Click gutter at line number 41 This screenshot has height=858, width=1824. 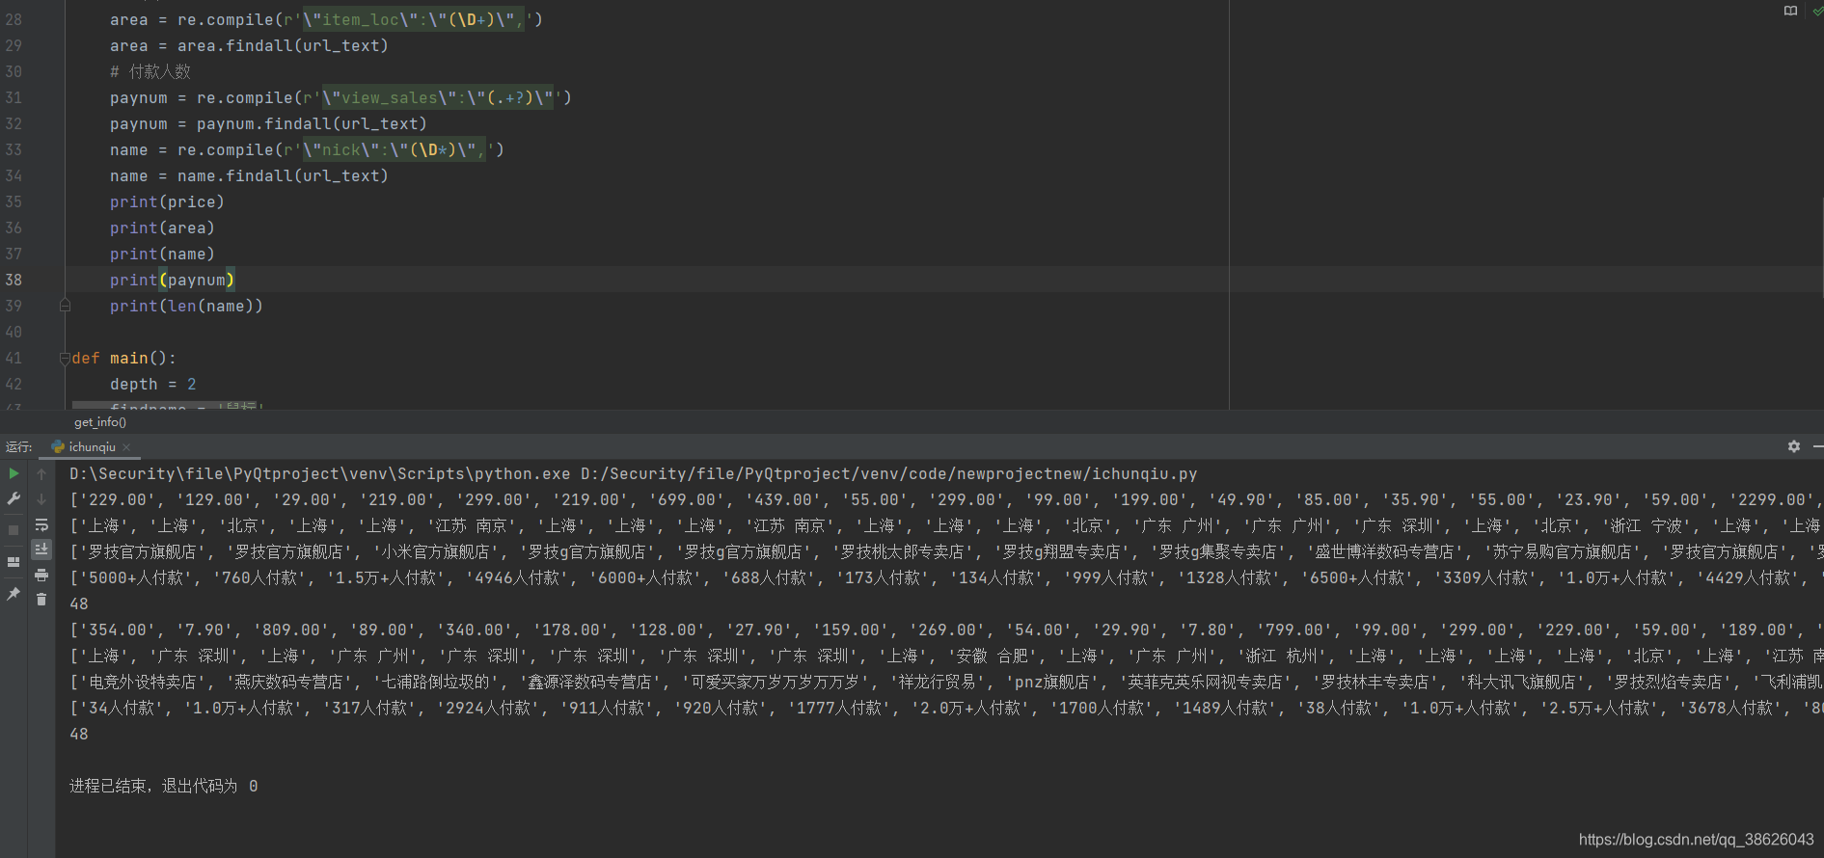(14, 358)
